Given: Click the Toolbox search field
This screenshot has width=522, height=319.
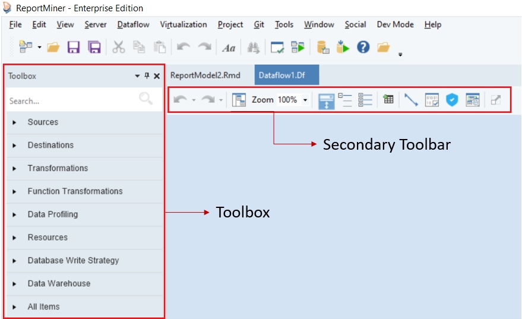Looking at the screenshot, I should point(71,101).
